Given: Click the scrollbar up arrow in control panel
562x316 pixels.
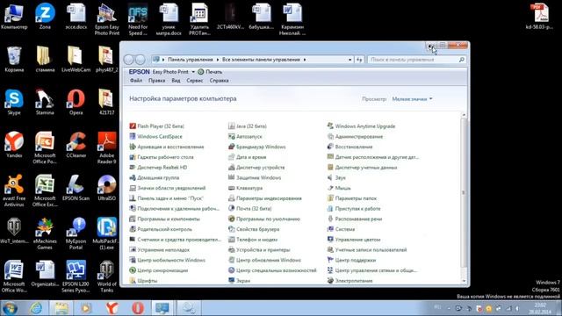Looking at the screenshot, I should [464, 115].
